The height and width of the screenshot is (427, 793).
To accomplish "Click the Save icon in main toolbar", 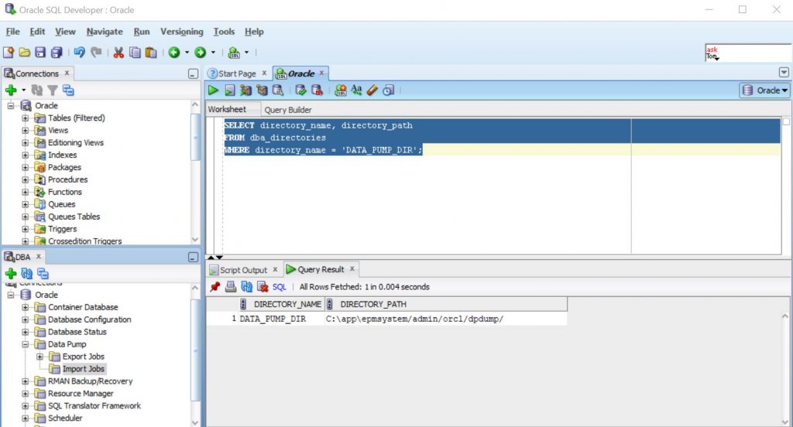I will point(40,53).
